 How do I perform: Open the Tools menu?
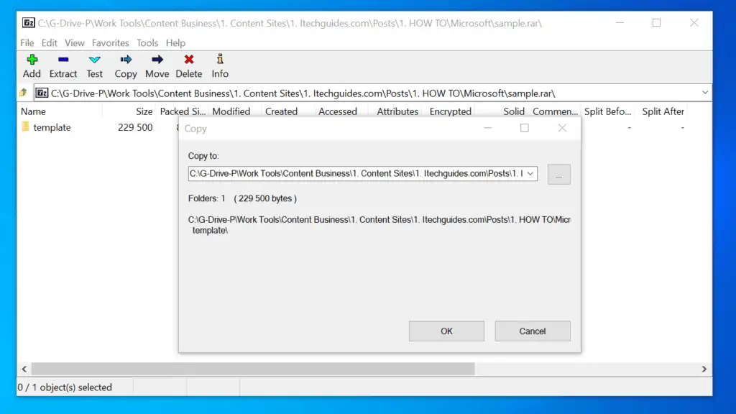click(147, 43)
